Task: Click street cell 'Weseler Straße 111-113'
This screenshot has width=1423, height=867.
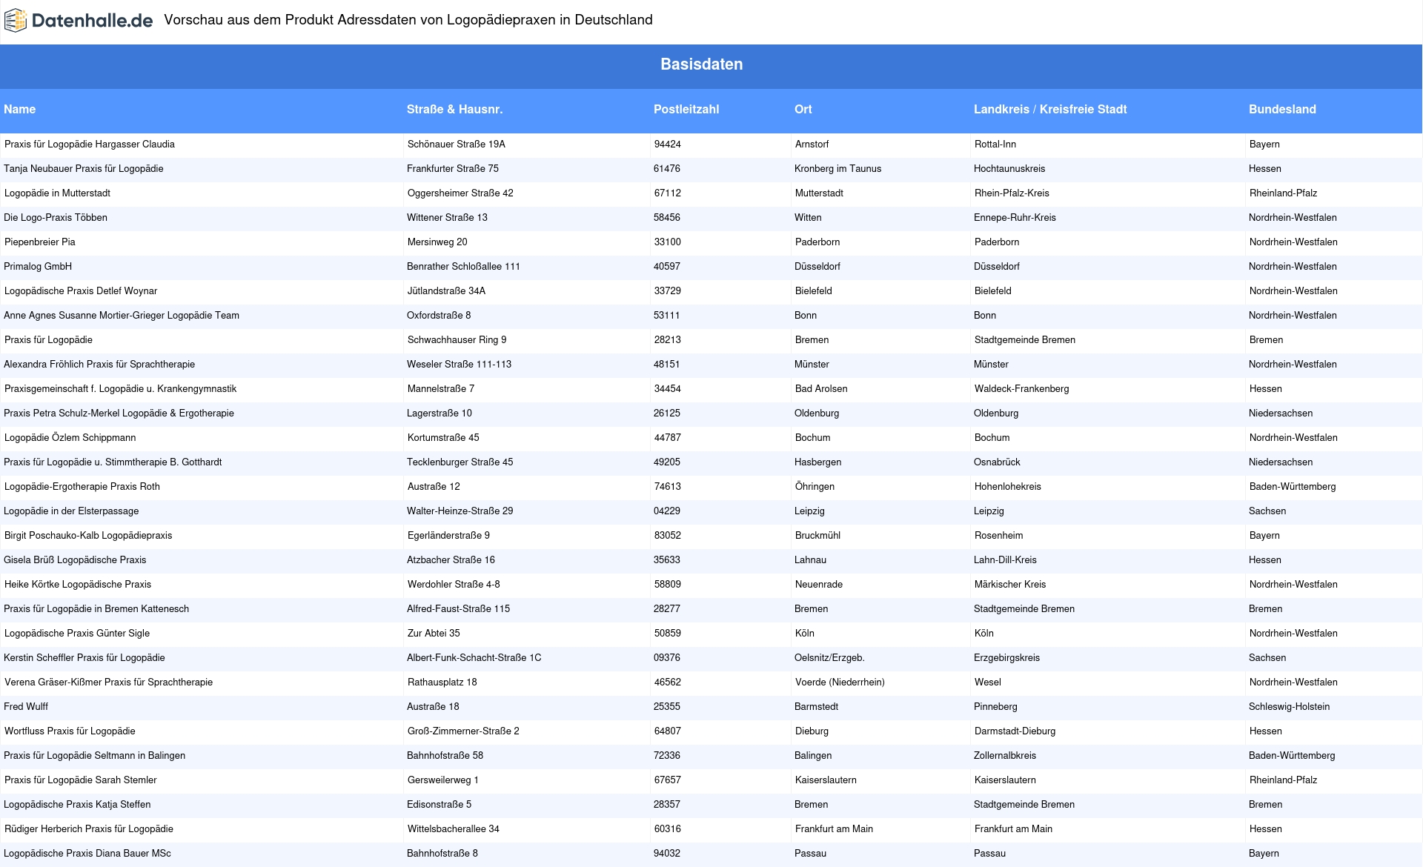Action: pyautogui.click(x=459, y=364)
